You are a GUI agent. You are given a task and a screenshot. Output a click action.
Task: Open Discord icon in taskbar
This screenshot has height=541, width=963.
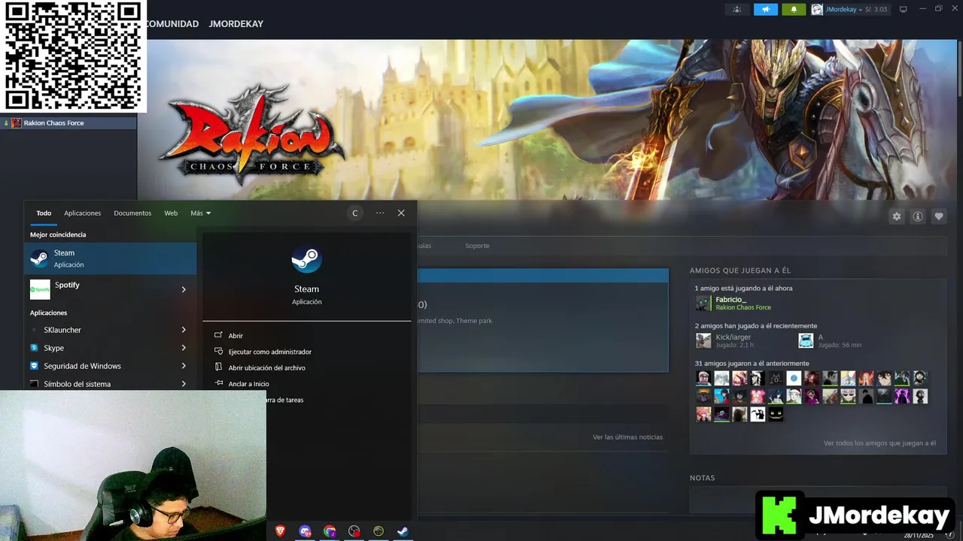(x=305, y=531)
